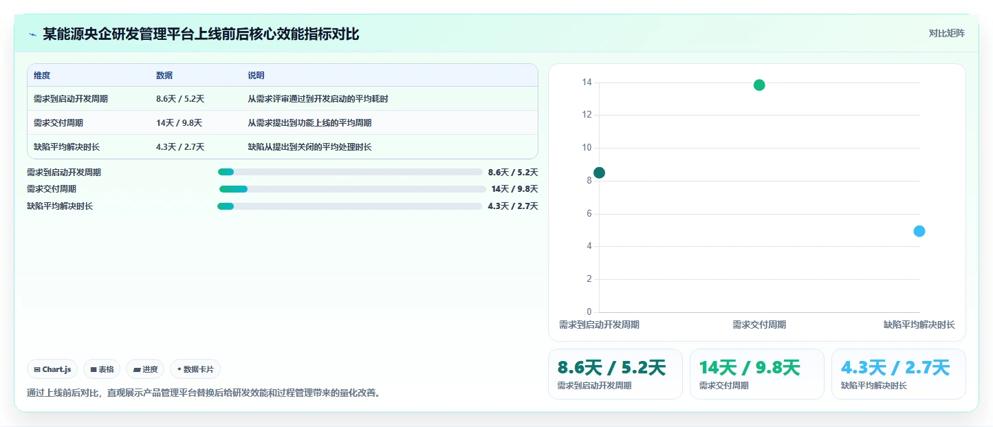993x427 pixels.
Task: Select the 进度 tag chip
Action: click(x=145, y=369)
